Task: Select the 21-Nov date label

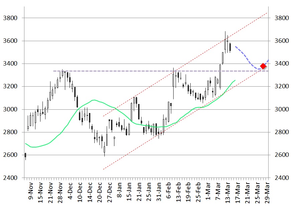Action: tap(50, 192)
